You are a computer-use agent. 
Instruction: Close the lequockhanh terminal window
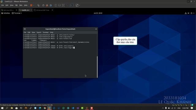tap(96, 29)
